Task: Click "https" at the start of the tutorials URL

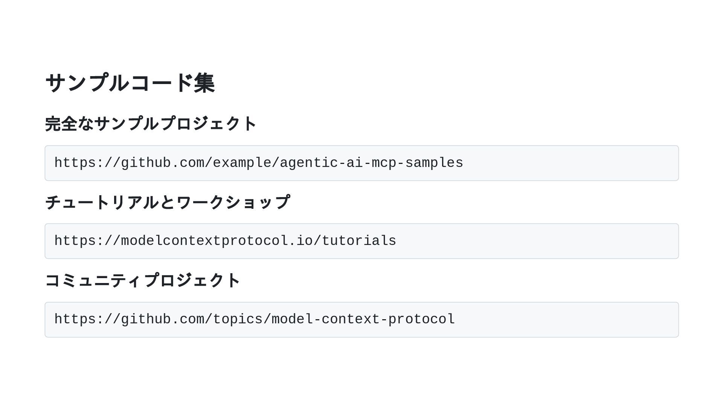Action: click(75, 241)
